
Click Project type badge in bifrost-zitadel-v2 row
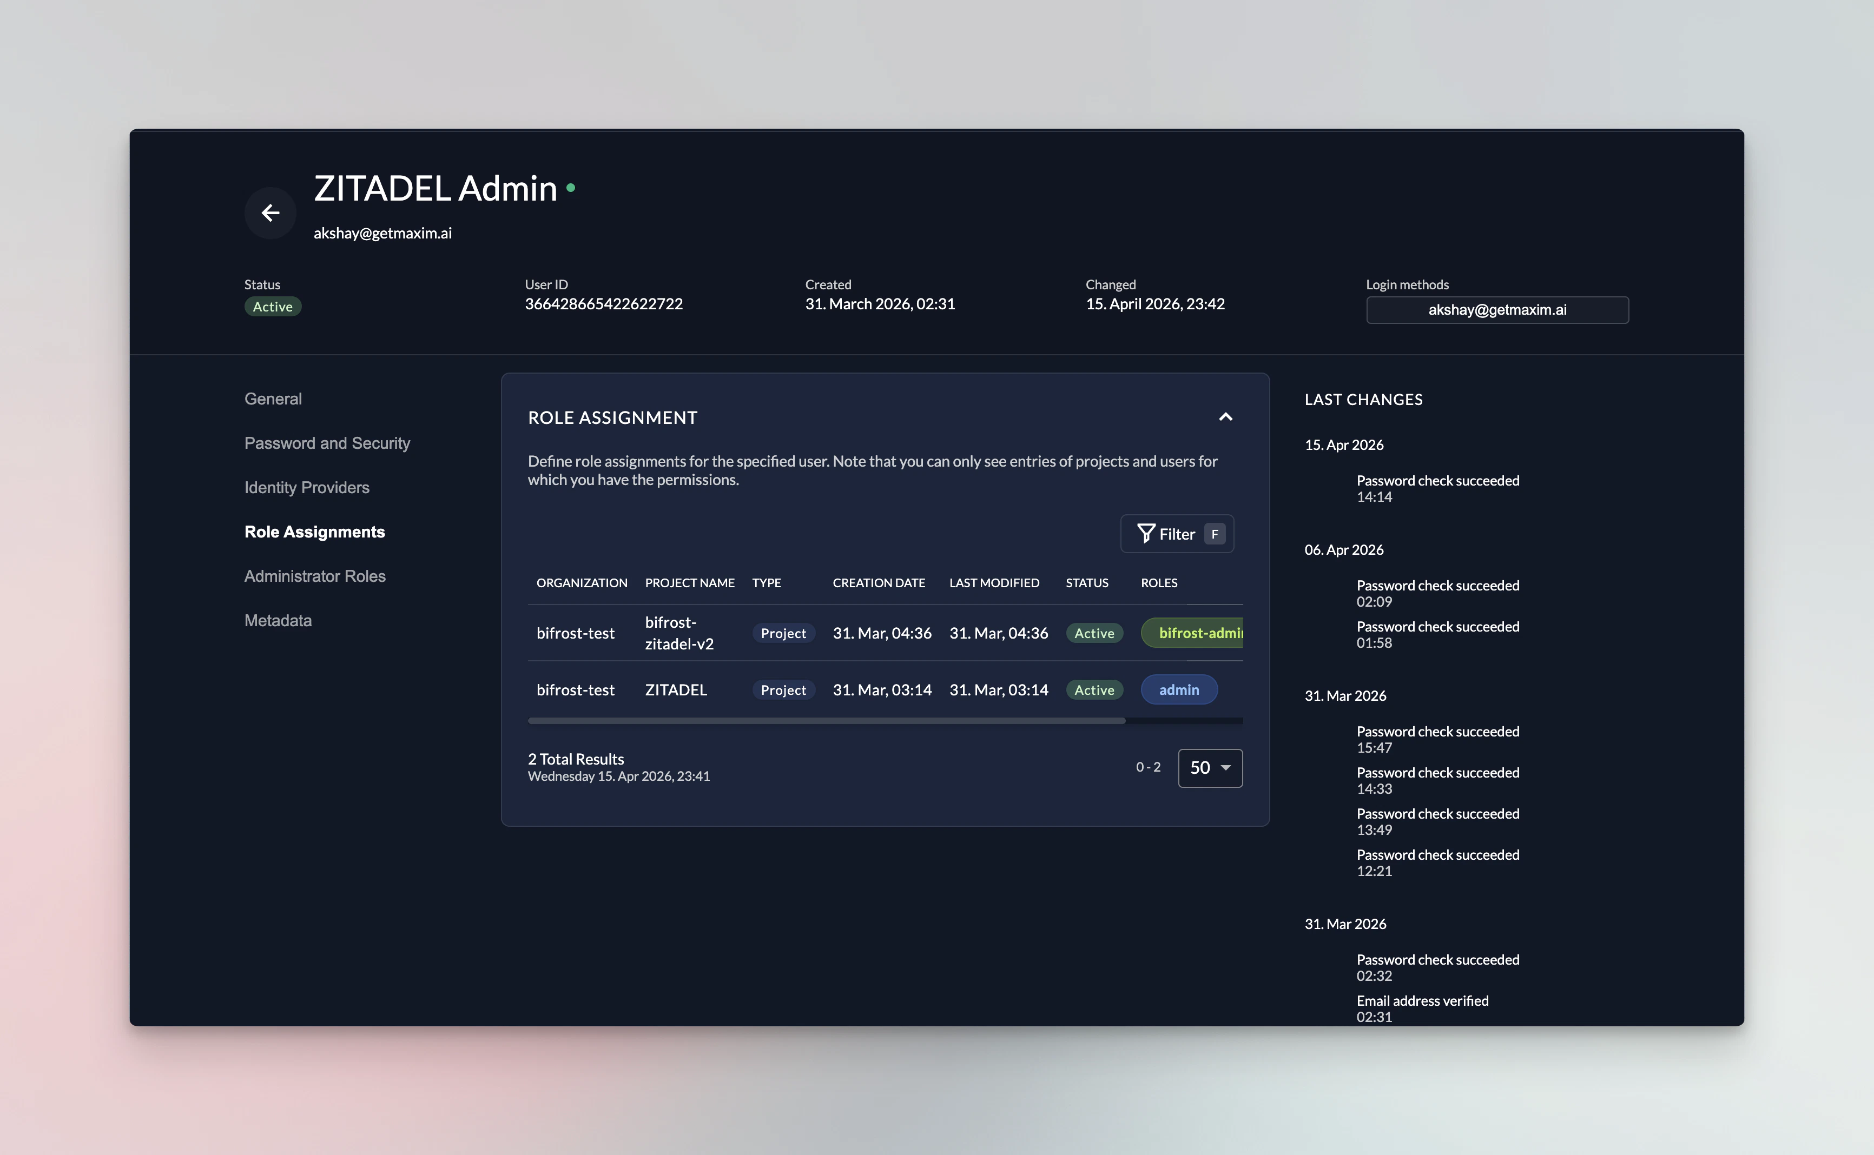(783, 633)
